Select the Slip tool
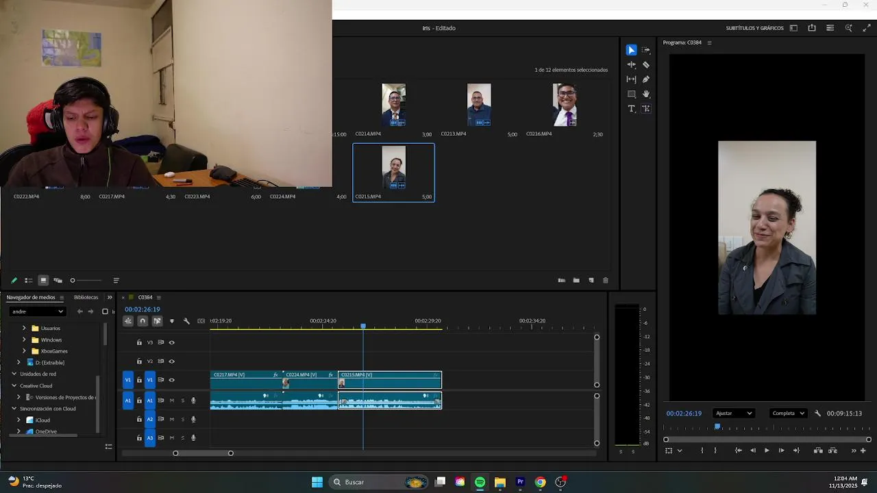Viewport: 877px width, 493px height. click(x=631, y=79)
